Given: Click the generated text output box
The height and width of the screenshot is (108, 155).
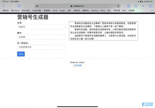Looking at the screenshot, I should coord(104,31).
